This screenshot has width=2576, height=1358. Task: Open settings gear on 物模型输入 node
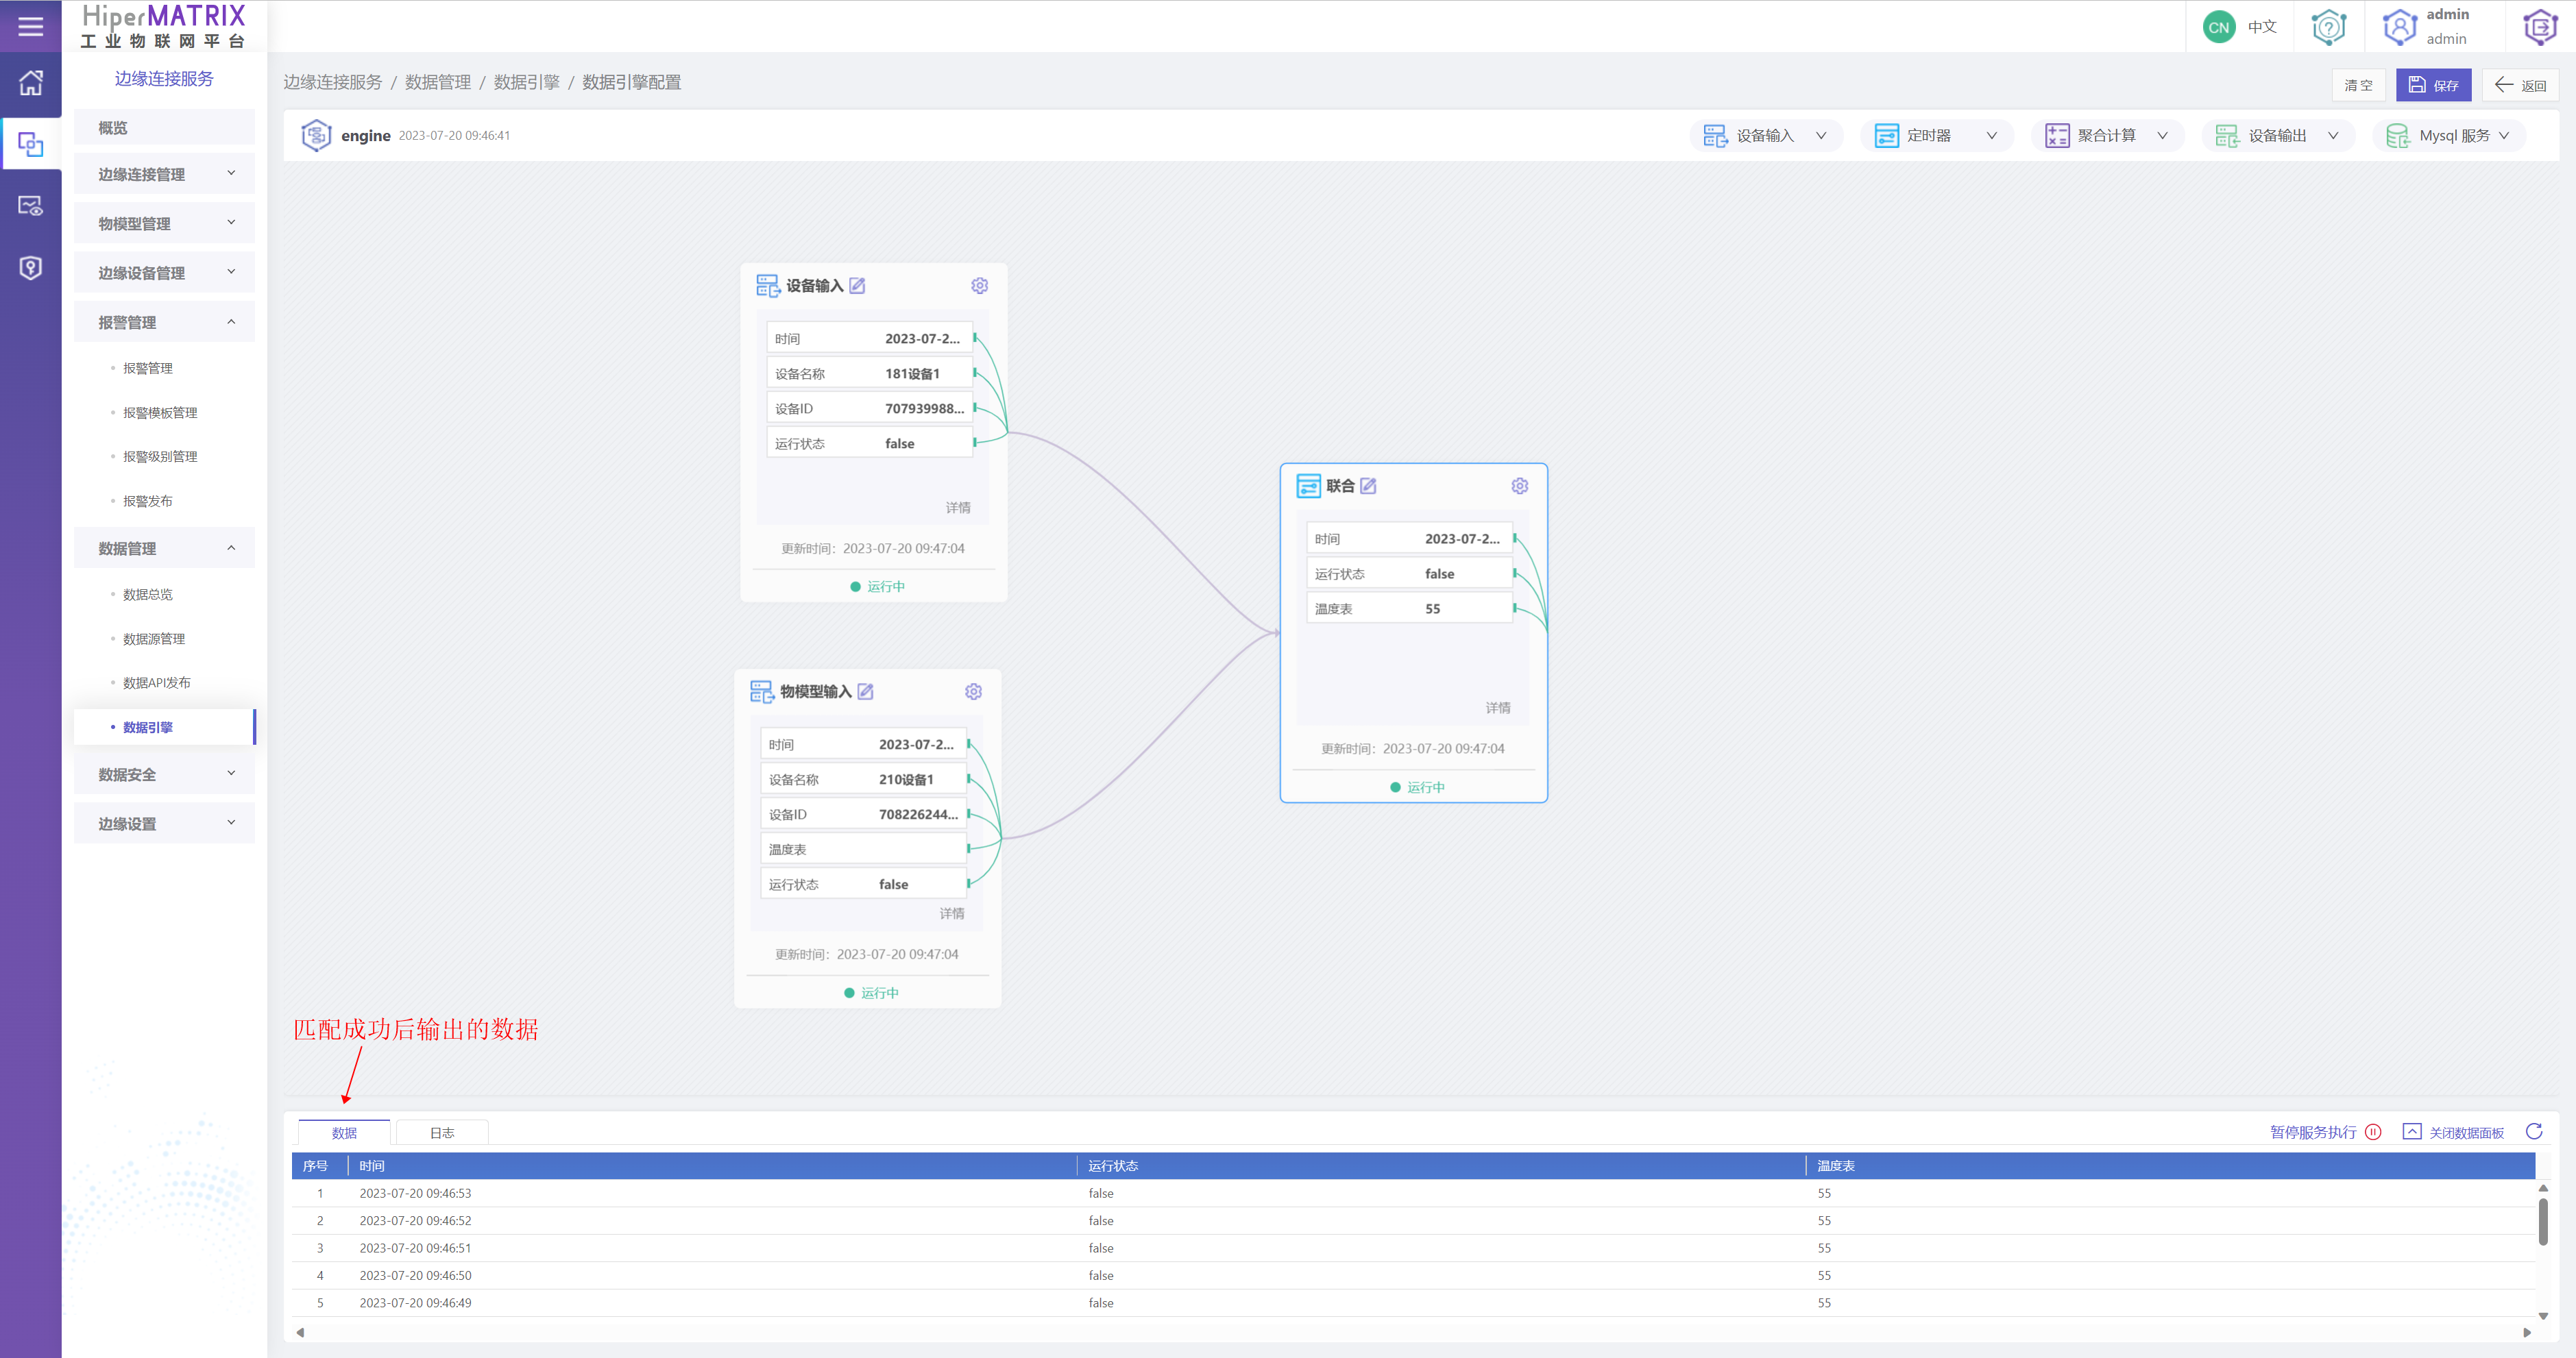pyautogui.click(x=973, y=691)
